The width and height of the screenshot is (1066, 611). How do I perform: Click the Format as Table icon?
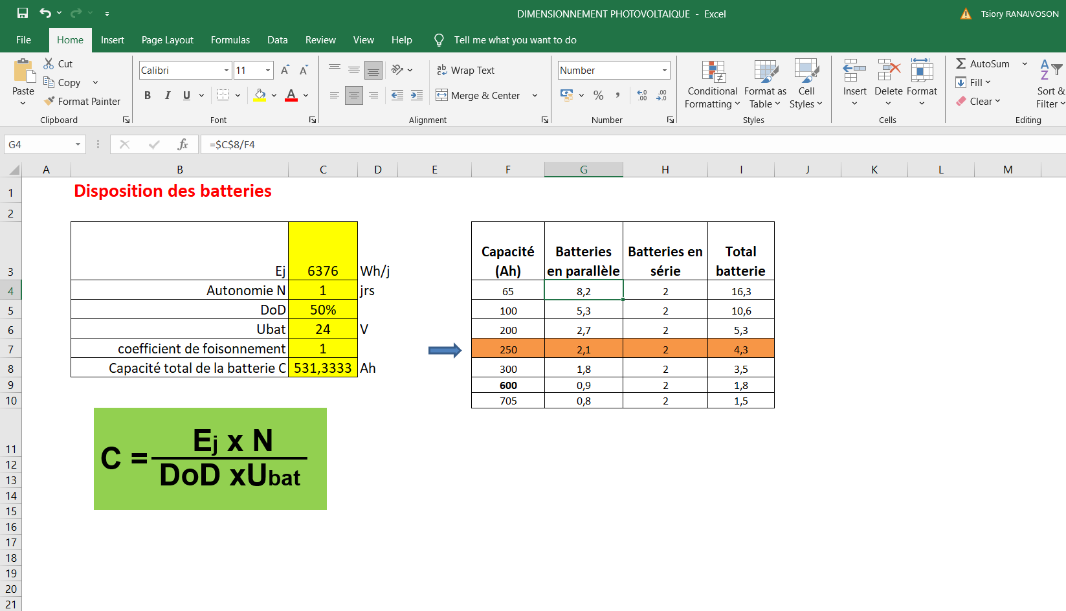point(766,71)
